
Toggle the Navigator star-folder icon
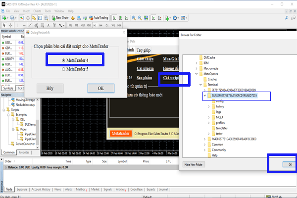34,18
